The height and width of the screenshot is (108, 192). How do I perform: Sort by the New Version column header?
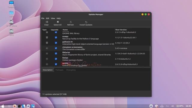(x=121, y=30)
